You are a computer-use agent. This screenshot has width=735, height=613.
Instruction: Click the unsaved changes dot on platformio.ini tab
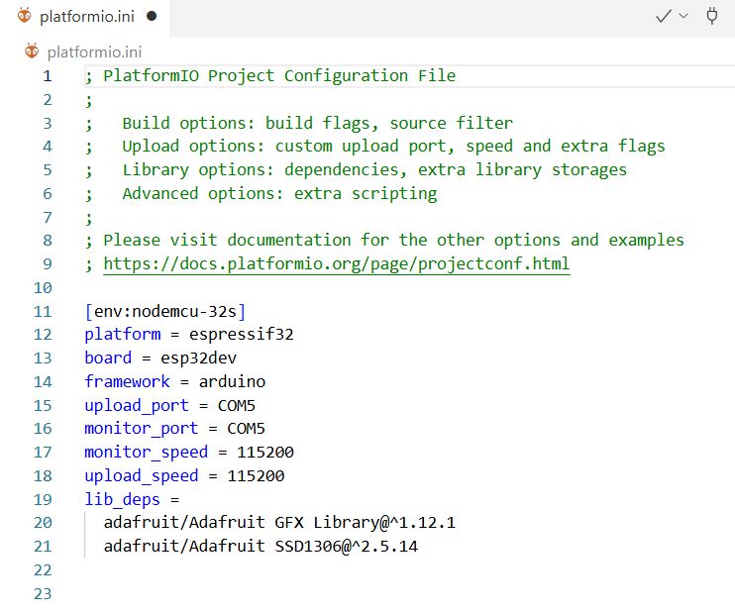152,16
